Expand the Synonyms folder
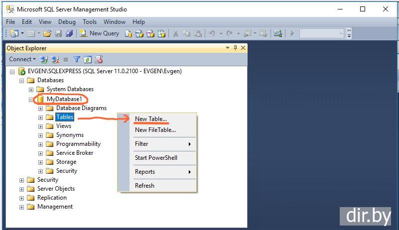The image size is (399, 230). pyautogui.click(x=40, y=135)
